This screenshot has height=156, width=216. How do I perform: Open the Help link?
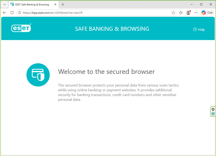click(199, 29)
